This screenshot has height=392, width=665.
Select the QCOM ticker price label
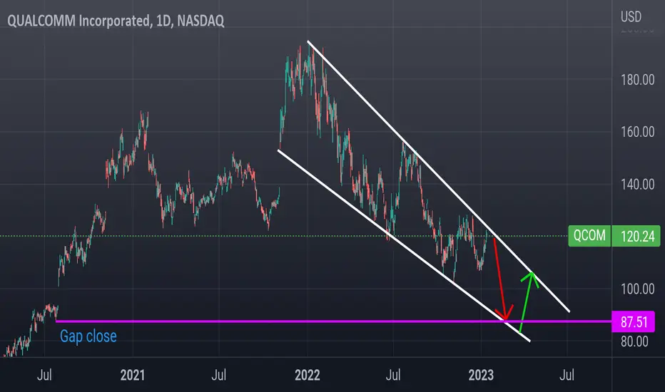[589, 236]
